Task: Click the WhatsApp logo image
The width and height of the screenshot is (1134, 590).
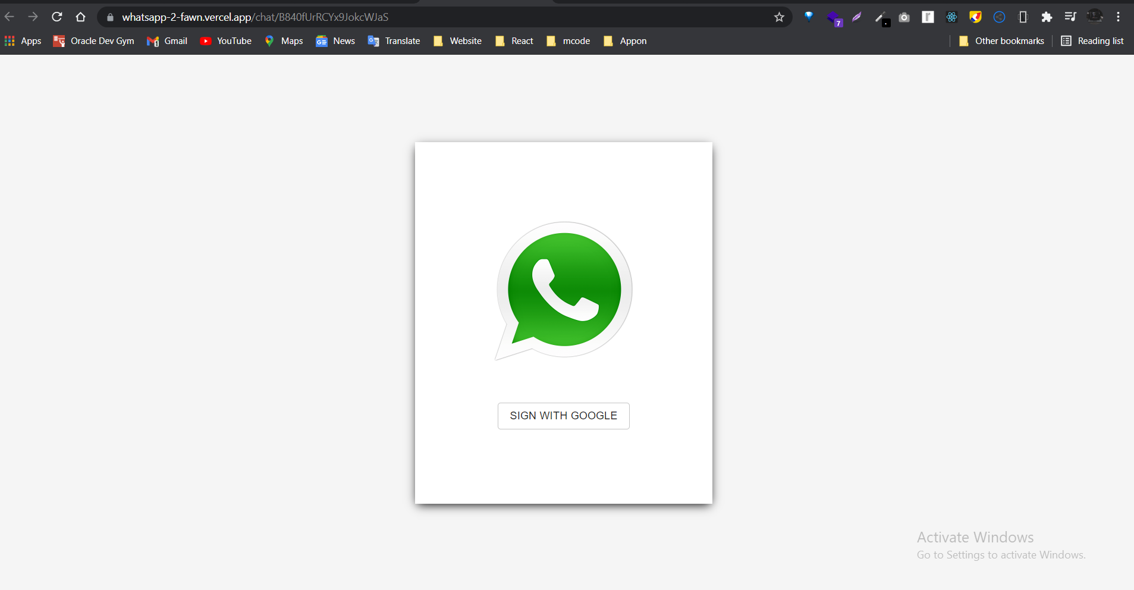Action: pyautogui.click(x=564, y=291)
